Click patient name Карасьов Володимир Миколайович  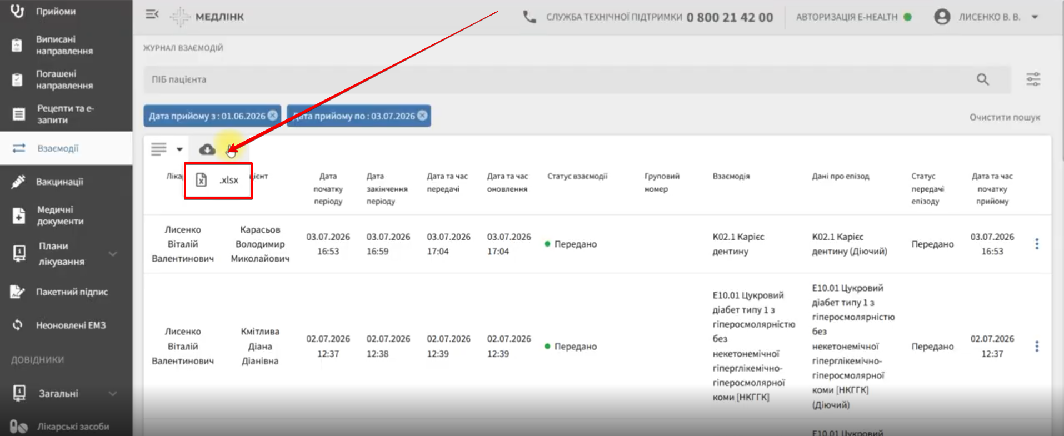(x=260, y=244)
